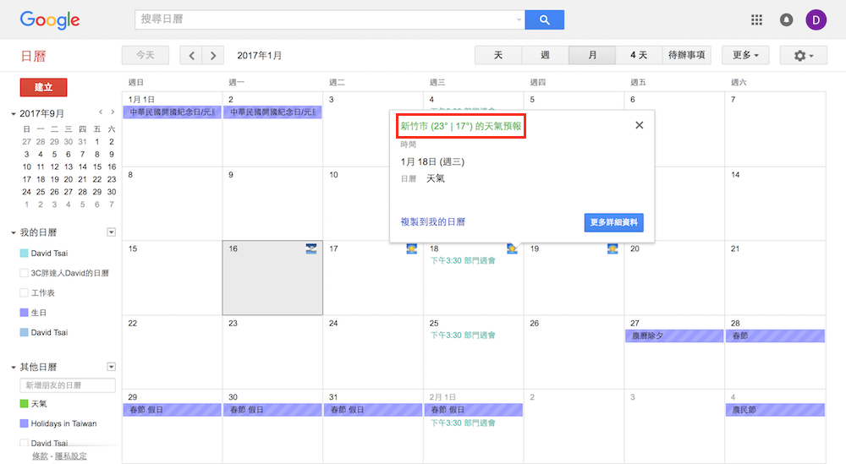Image resolution: width=846 pixels, height=464 pixels.
Task: Open 其他日曆 options dropdown
Action: tap(111, 367)
